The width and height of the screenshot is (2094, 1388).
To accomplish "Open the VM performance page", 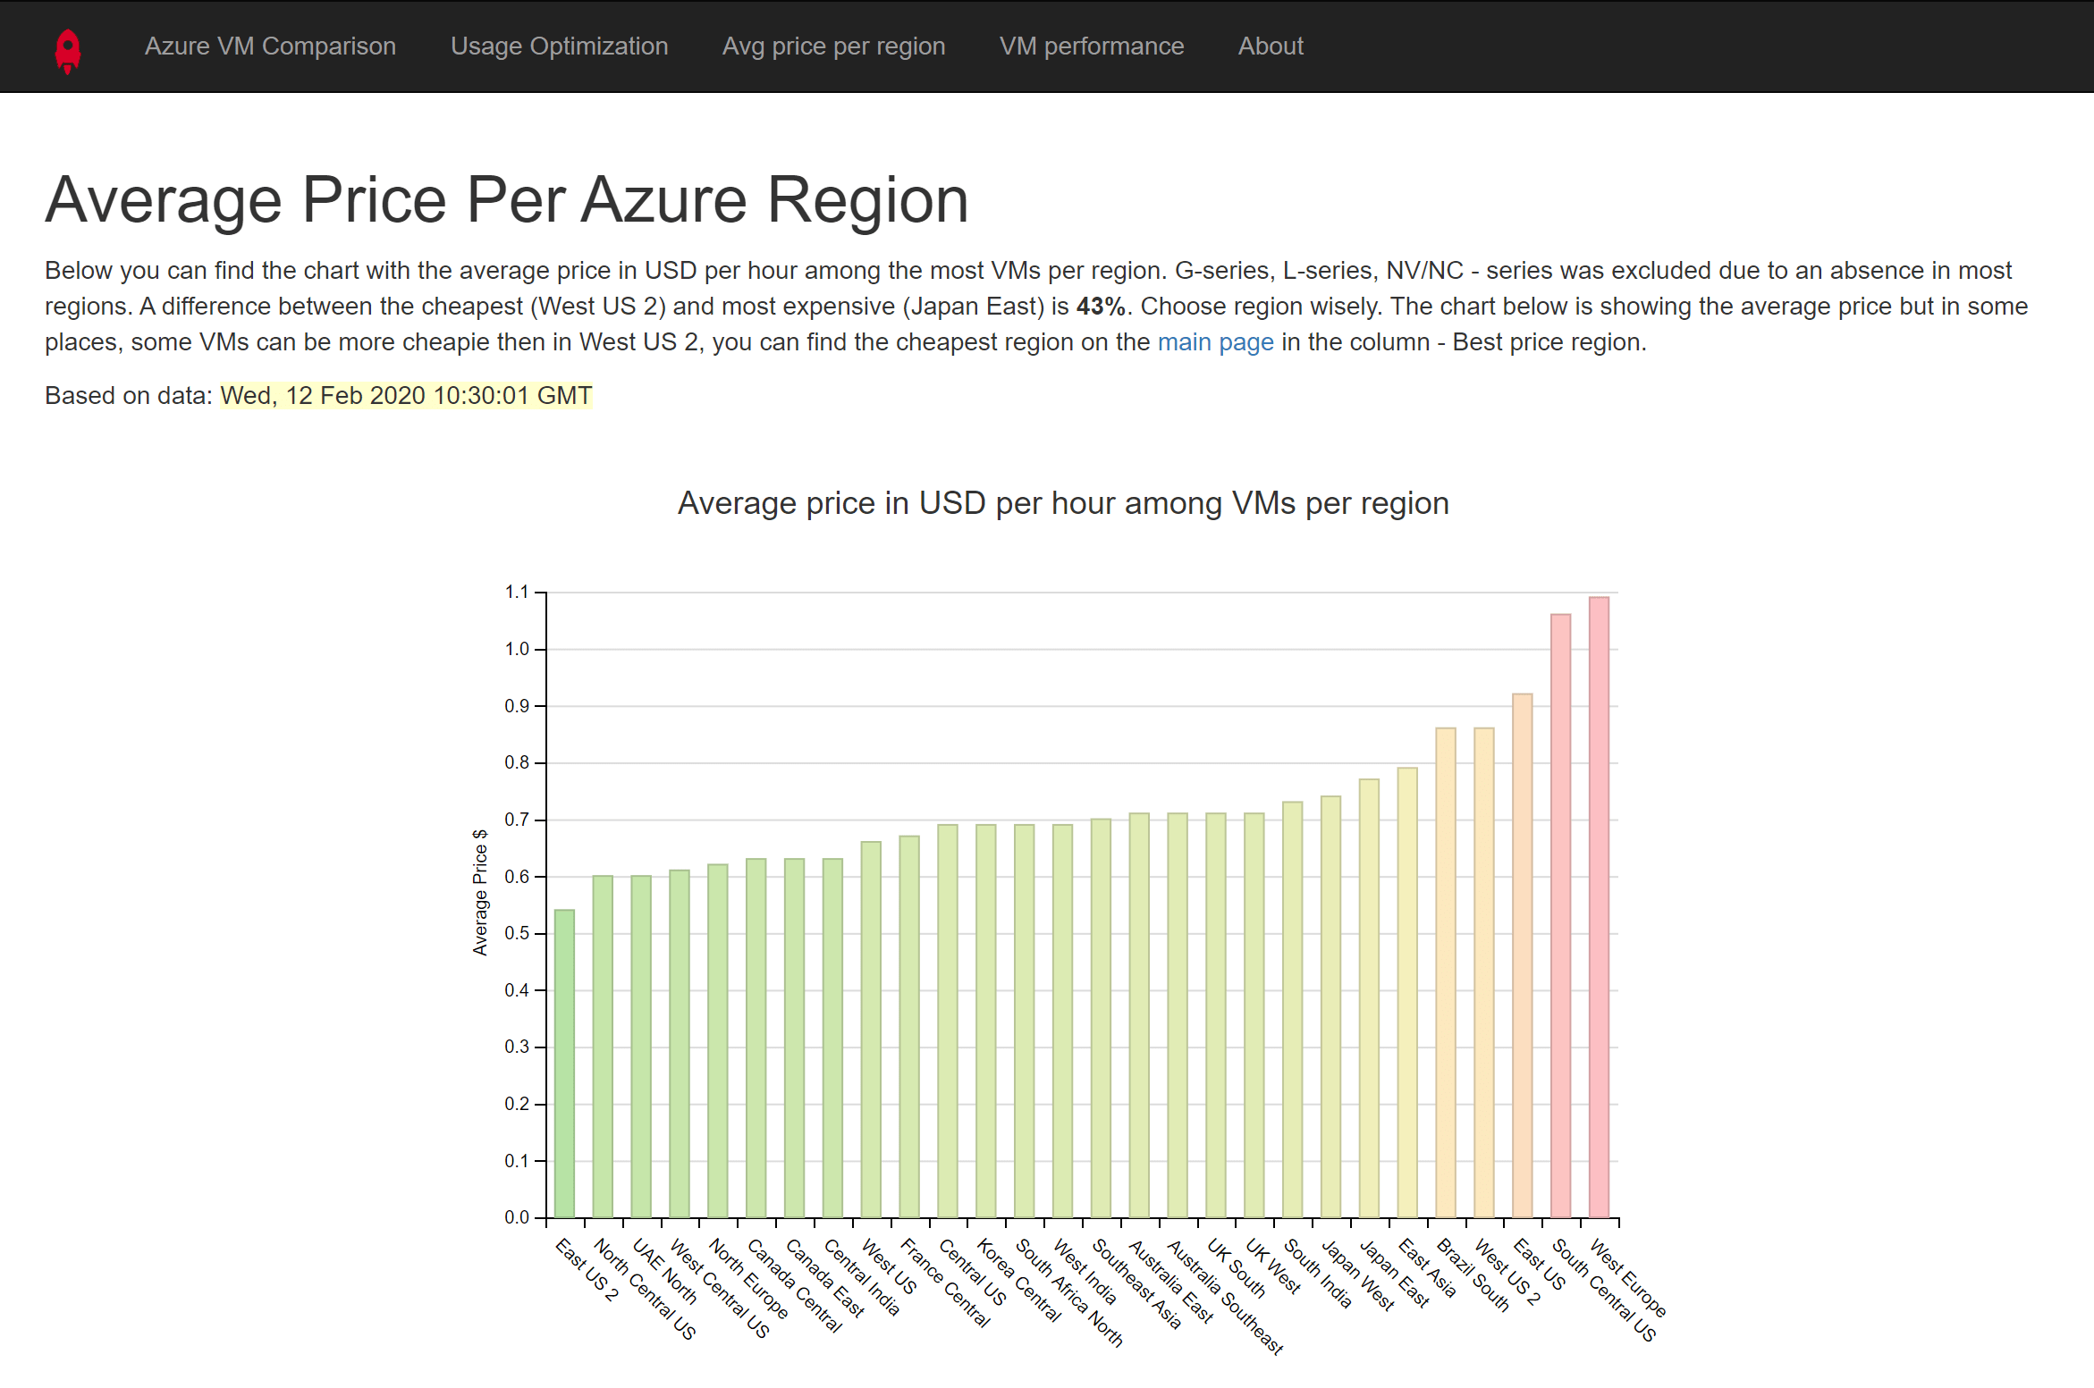I will click(x=1091, y=46).
